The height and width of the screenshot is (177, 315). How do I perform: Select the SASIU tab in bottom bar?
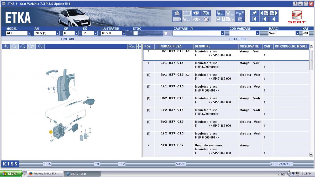point(181,164)
